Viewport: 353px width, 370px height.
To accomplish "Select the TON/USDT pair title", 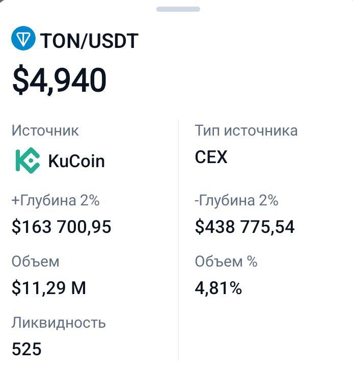I will coord(89,41).
